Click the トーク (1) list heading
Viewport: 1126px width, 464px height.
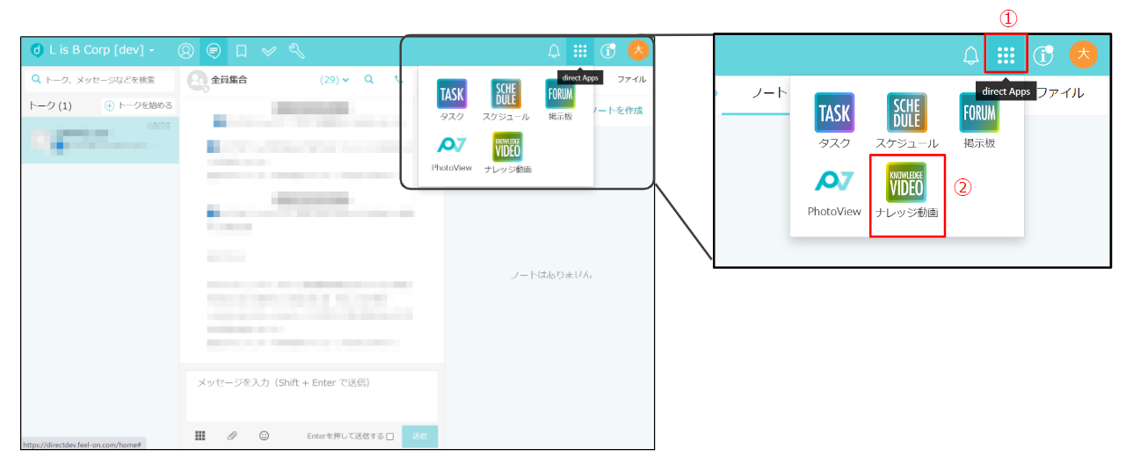tap(50, 105)
